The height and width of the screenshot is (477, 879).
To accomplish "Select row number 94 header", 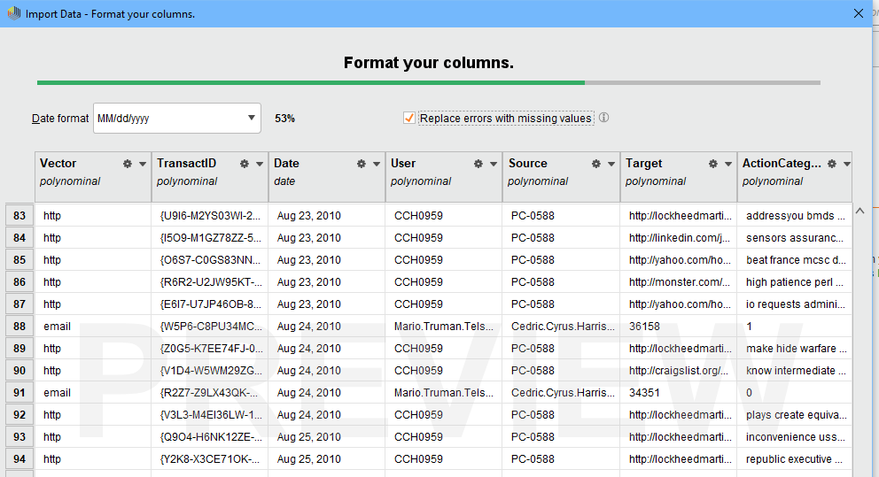I will point(19,459).
